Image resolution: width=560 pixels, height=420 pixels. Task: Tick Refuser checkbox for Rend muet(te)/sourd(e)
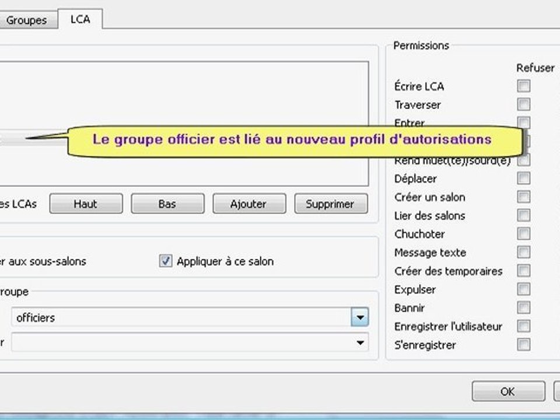coord(524,160)
